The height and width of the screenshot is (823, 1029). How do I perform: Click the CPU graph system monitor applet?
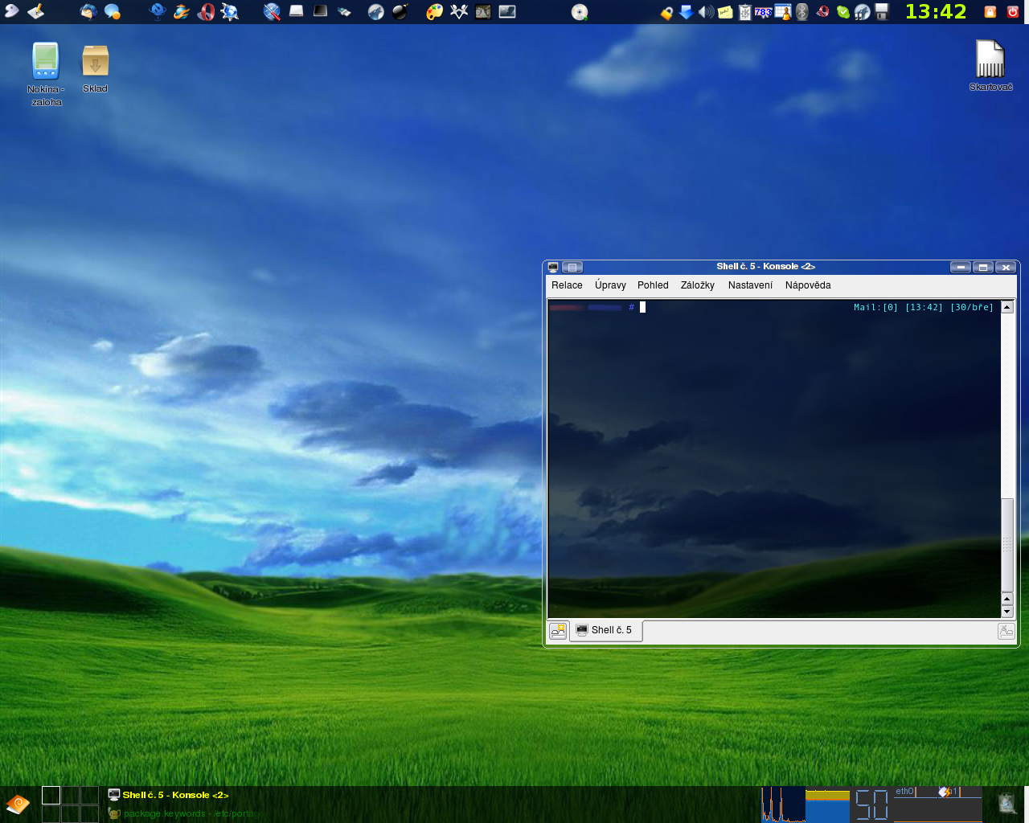[783, 804]
